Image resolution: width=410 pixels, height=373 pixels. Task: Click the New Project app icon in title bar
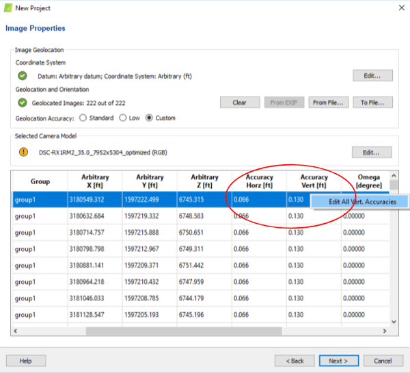8,8
